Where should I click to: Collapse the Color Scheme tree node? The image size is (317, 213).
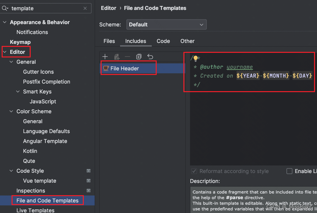pyautogui.click(x=11, y=111)
